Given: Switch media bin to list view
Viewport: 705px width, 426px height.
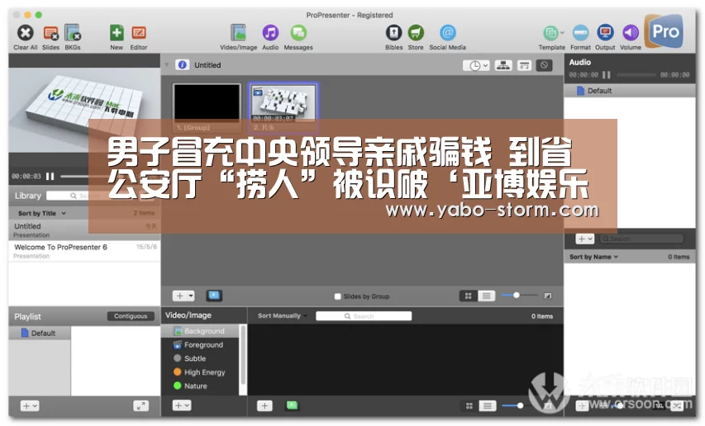Looking at the screenshot, I should pos(488,406).
